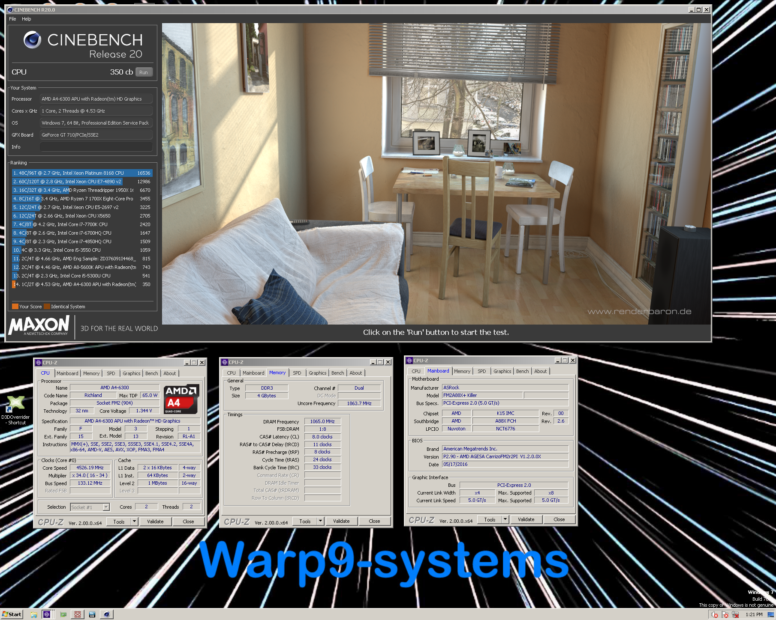Click the Action Center flag tray icon
Viewport: 776px width, 620px height.
click(725, 615)
